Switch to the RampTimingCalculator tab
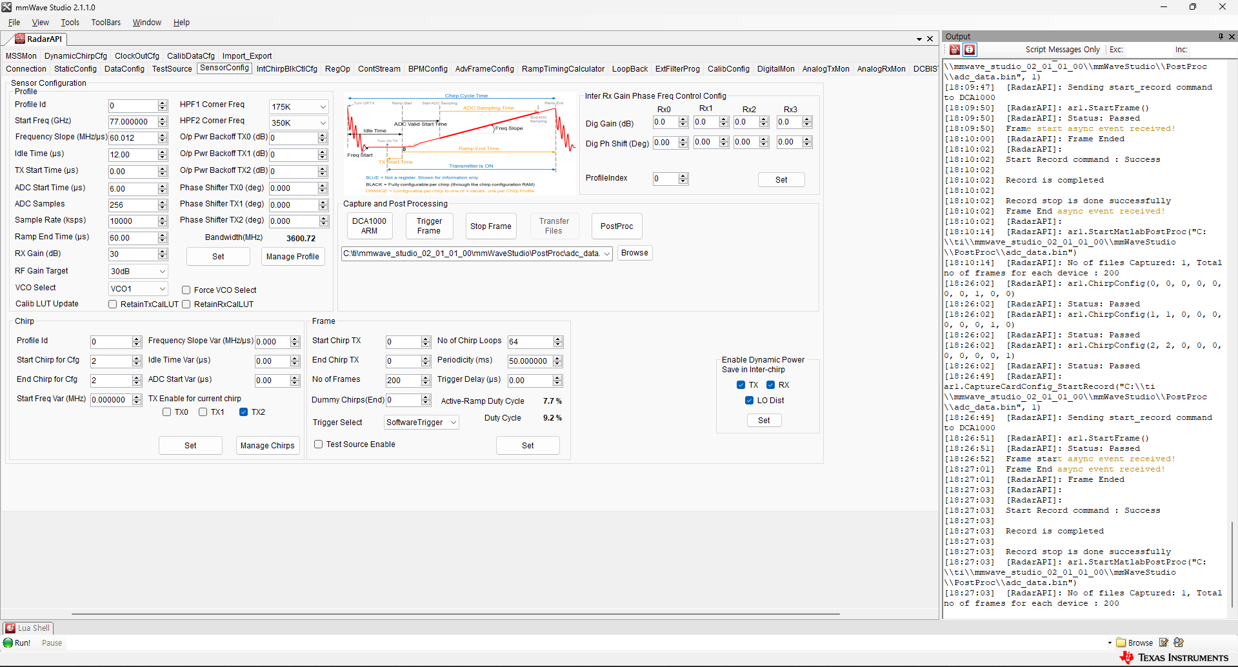 click(x=563, y=69)
